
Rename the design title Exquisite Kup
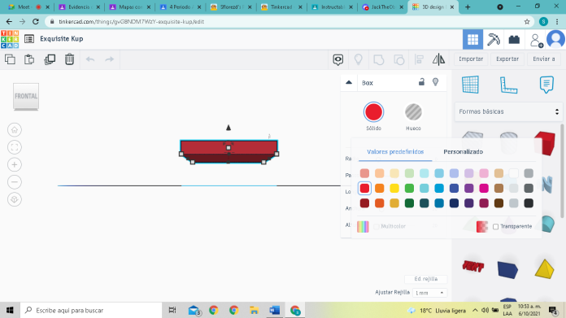point(62,38)
